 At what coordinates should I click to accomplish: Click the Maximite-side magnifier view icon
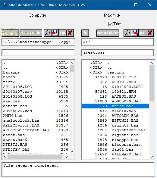[127, 33]
